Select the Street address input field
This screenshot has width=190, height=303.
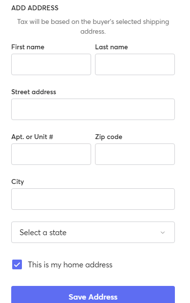click(x=93, y=109)
